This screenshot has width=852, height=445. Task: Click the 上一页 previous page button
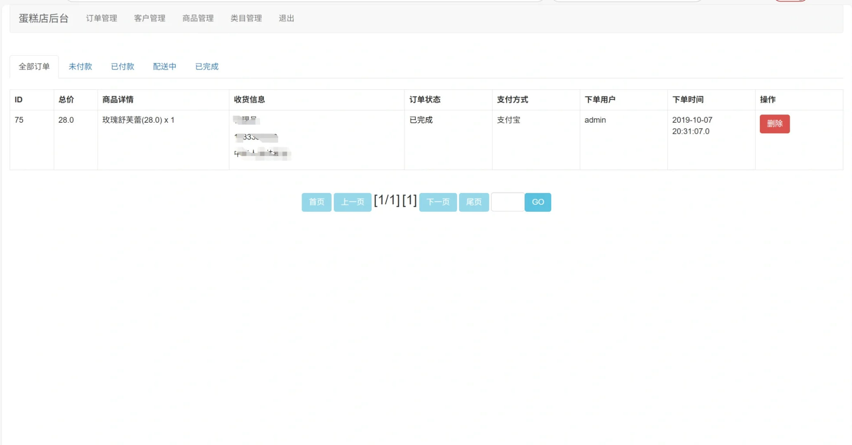click(x=352, y=202)
